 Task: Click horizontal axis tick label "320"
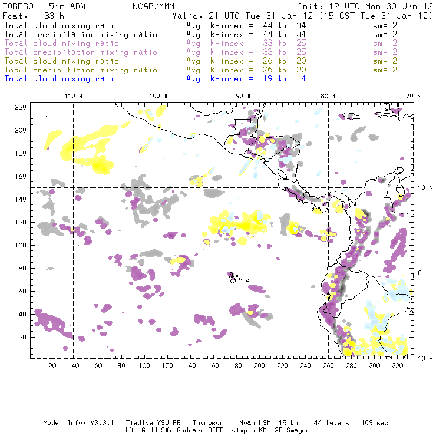coord(398,366)
